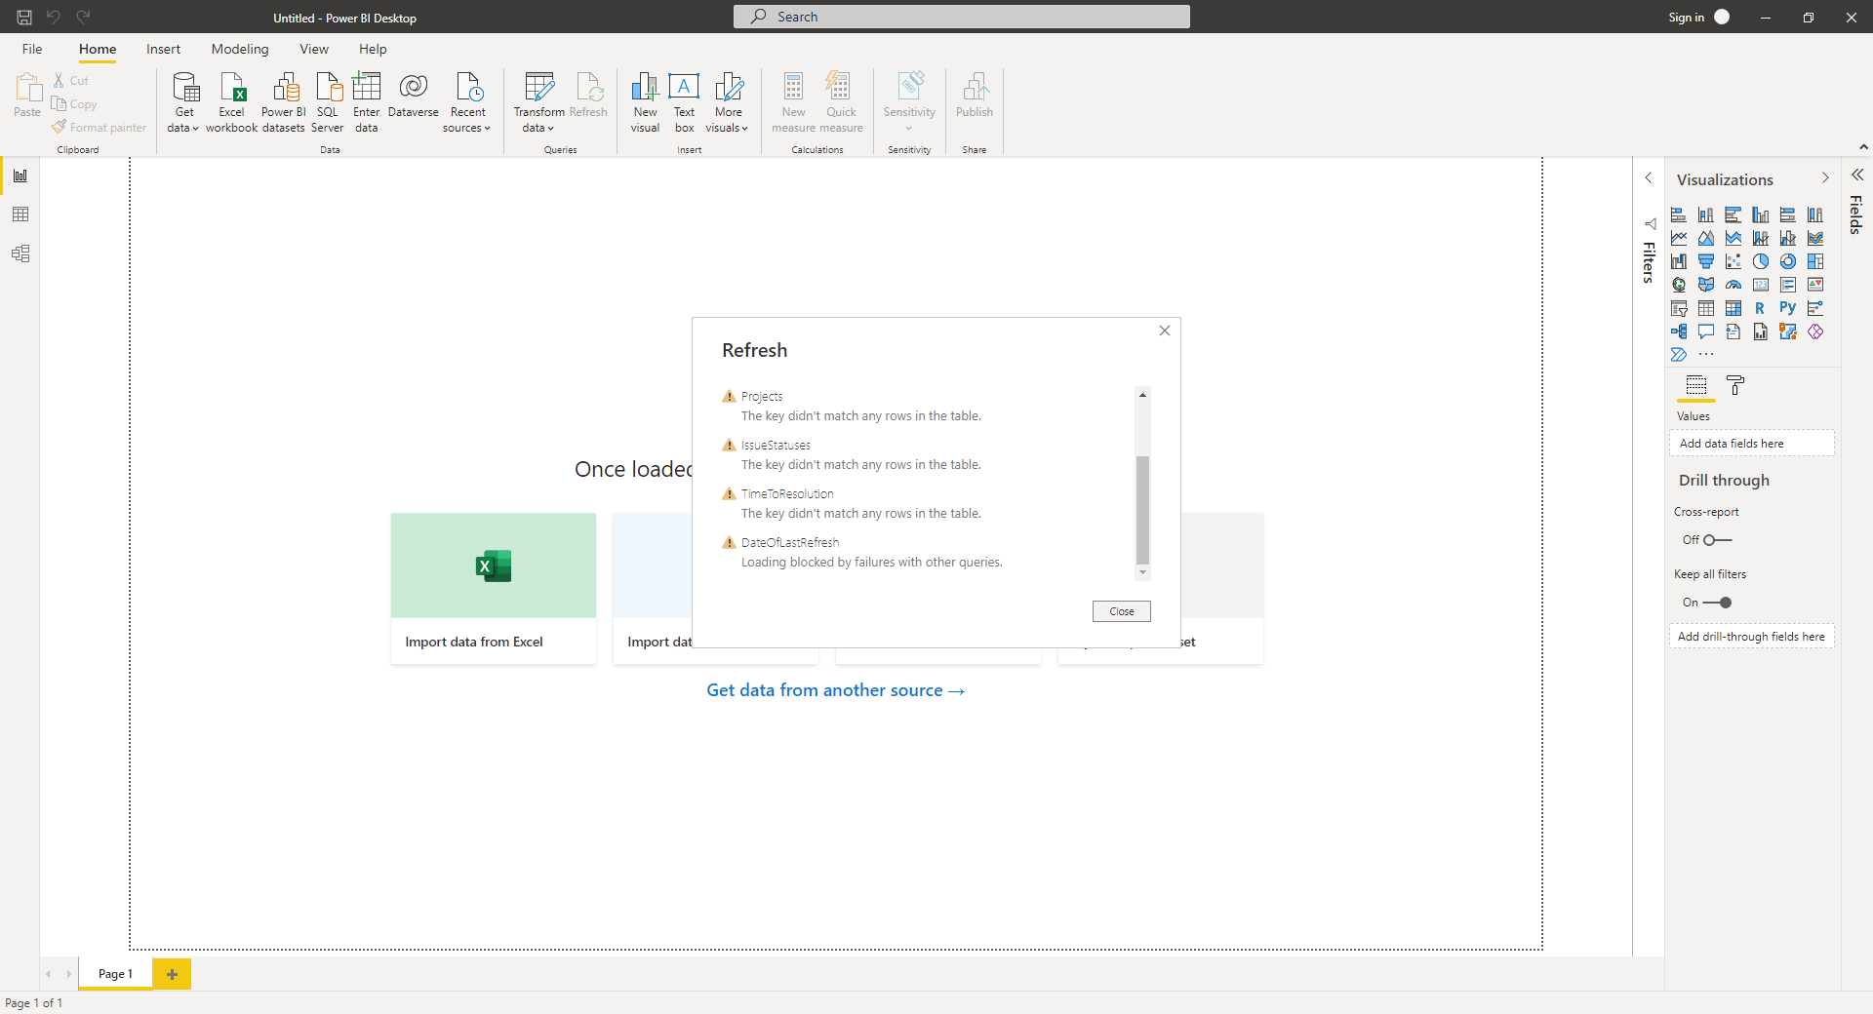Click the Search box in title bar
The height and width of the screenshot is (1014, 1873).
click(x=962, y=17)
